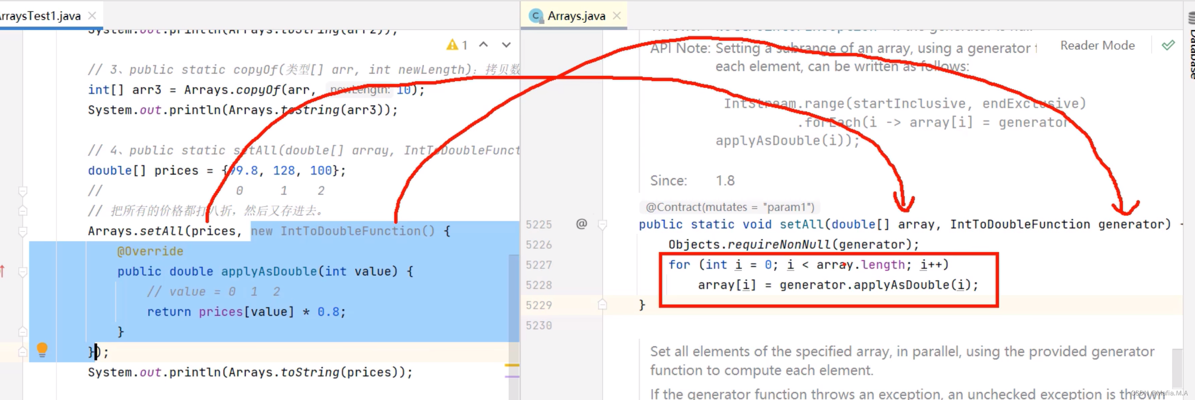Click toString in println(Arrays.toString(prices))
Image resolution: width=1195 pixels, height=400 pixels.
310,372
